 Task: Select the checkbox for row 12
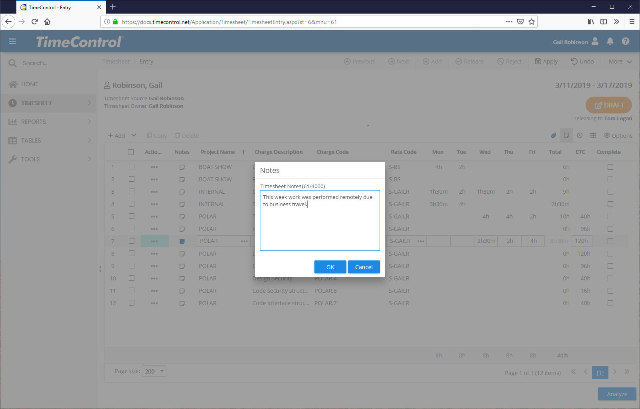131,303
